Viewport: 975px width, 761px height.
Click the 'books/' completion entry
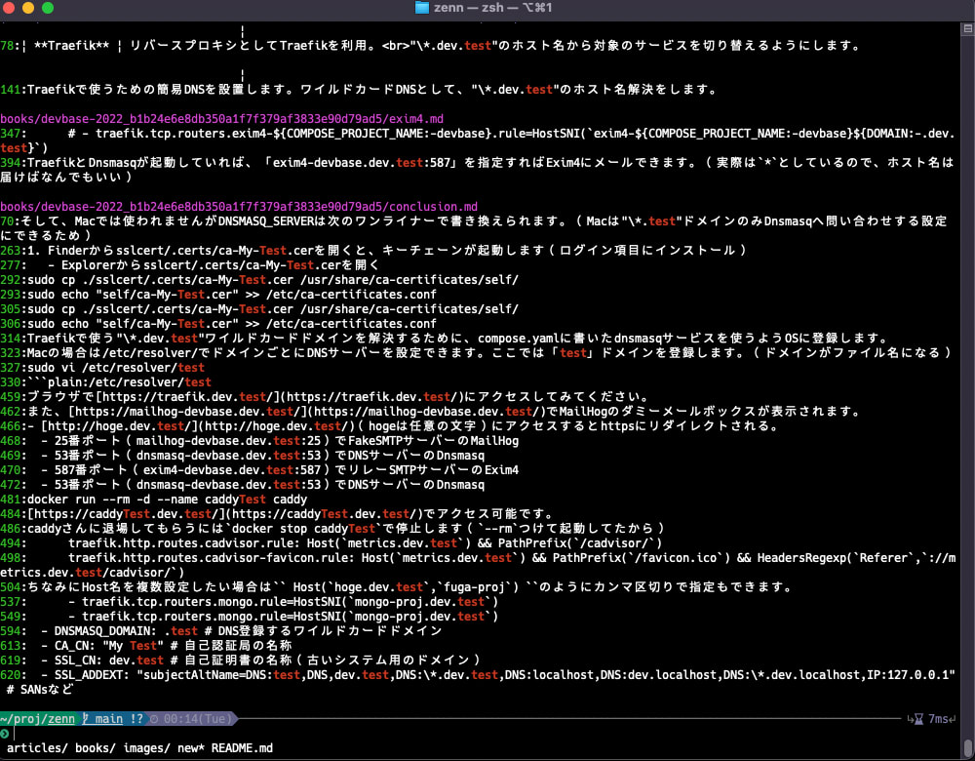click(x=96, y=748)
